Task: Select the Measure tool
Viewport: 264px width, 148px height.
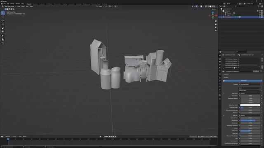Action: point(3,39)
